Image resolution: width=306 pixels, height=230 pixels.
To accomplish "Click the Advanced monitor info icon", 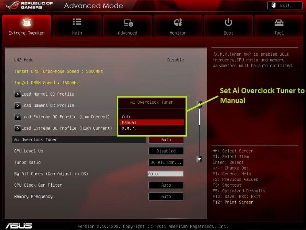I will pyautogui.click(x=128, y=23).
